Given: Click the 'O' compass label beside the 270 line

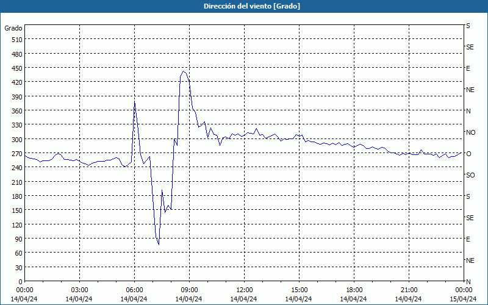Looking at the screenshot, I should tap(468, 154).
